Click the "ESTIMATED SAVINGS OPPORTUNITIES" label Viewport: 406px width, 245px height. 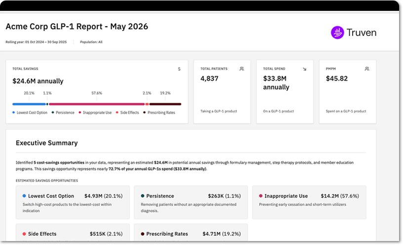tap(47, 180)
